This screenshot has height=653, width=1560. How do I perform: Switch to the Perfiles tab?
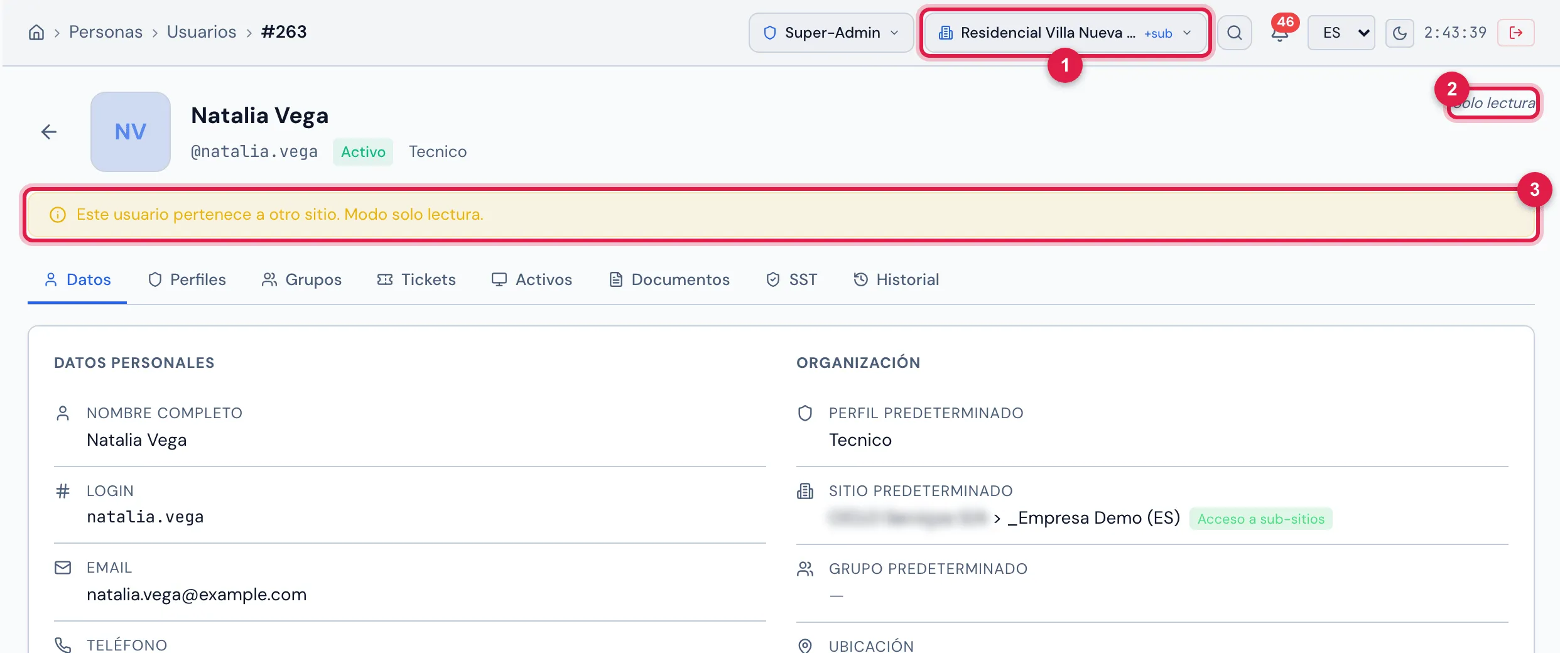pyautogui.click(x=187, y=279)
